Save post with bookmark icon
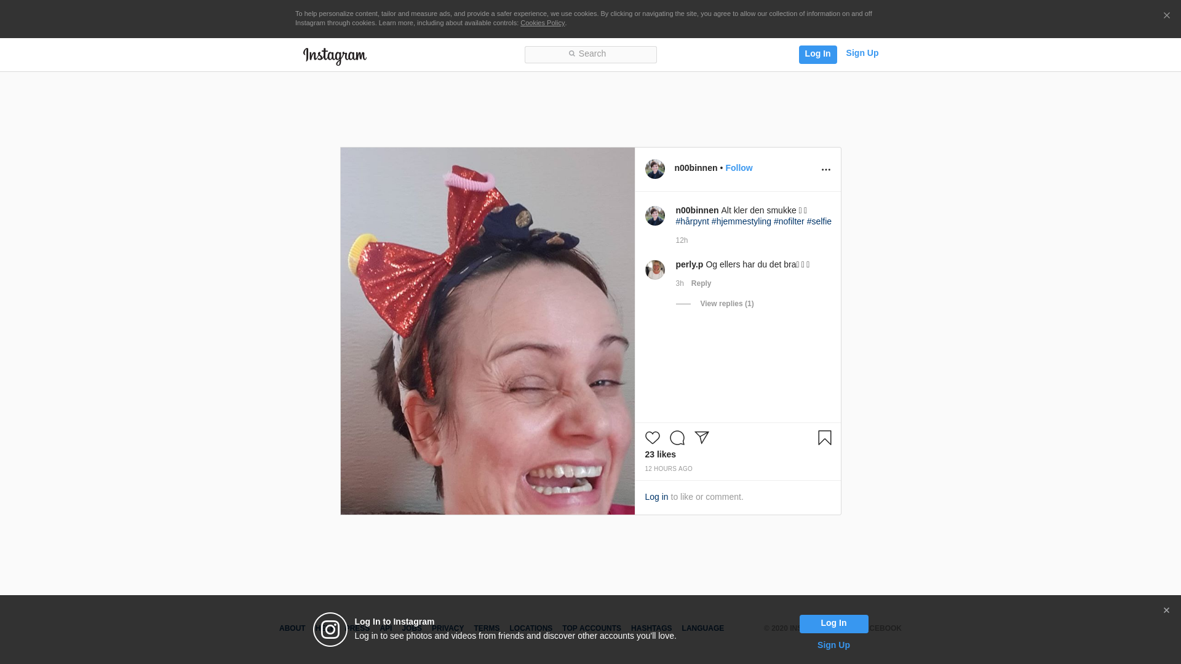This screenshot has height=664, width=1181. tap(824, 438)
